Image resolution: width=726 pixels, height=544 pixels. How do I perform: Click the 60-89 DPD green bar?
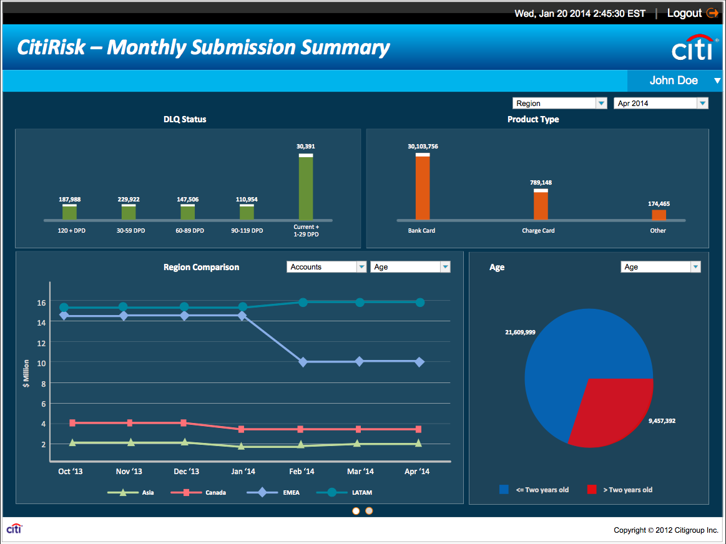pyautogui.click(x=187, y=212)
